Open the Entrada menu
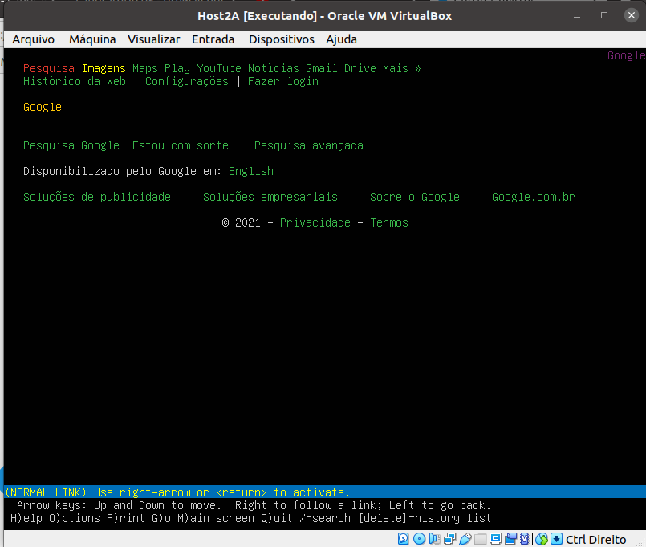 click(213, 39)
